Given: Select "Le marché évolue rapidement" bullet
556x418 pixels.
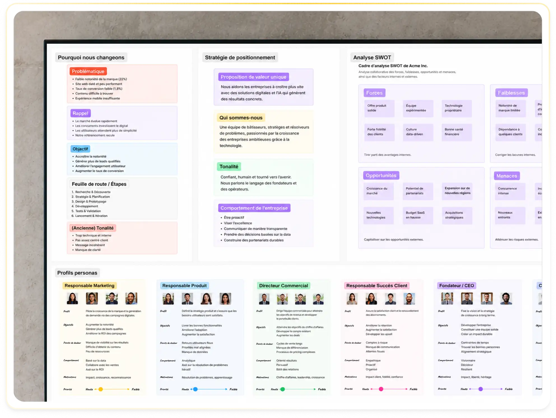Looking at the screenshot, I should click(x=96, y=121).
